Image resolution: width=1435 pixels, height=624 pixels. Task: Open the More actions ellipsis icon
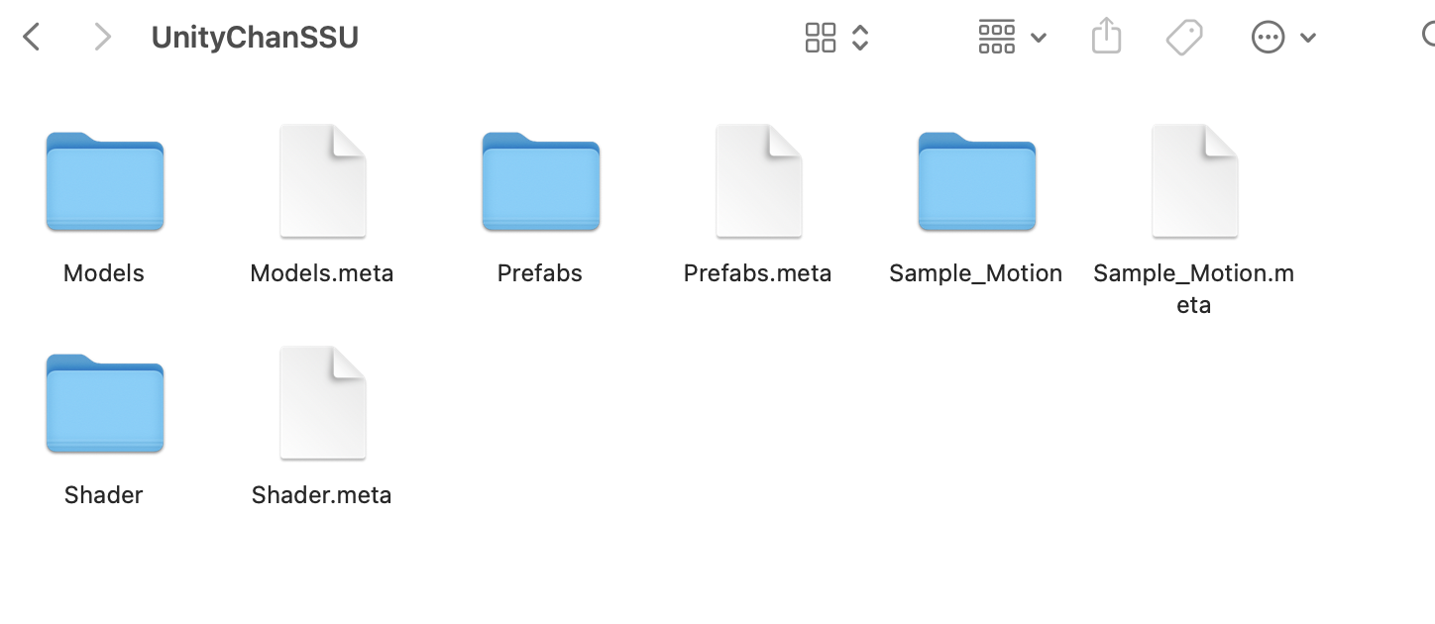pyautogui.click(x=1269, y=38)
